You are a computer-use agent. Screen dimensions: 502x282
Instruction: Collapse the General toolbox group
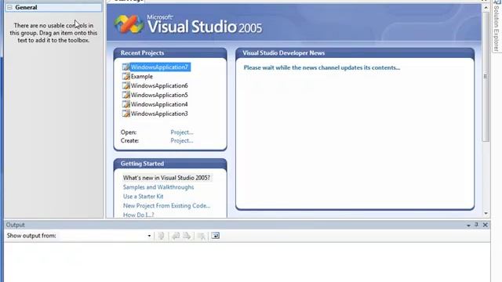pyautogui.click(x=9, y=7)
